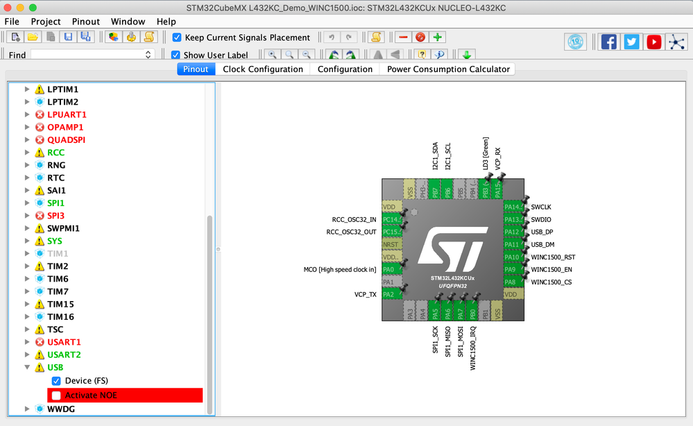Screen dimensions: 693x426
Task: Collapse the USB tree node
Action: [27, 367]
